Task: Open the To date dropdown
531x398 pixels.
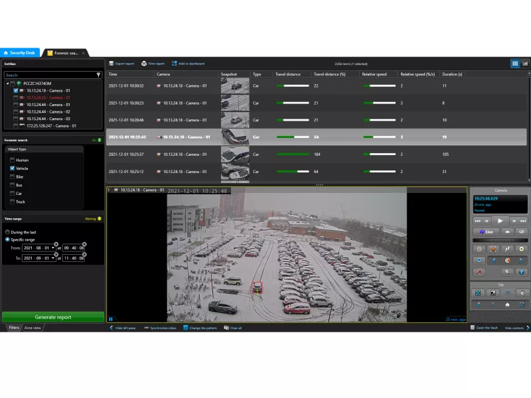Action: coord(53,258)
